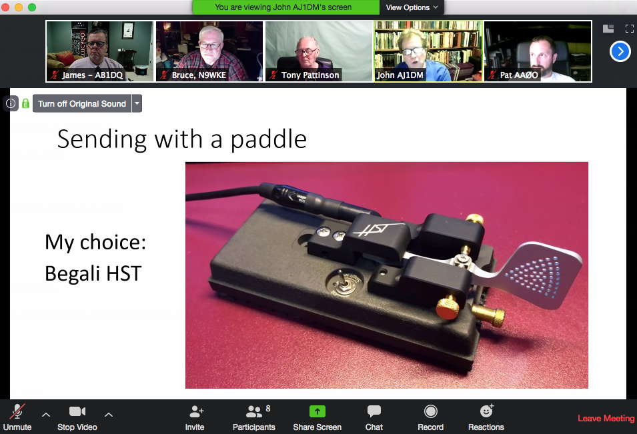Click the meeting info icon

click(x=11, y=103)
